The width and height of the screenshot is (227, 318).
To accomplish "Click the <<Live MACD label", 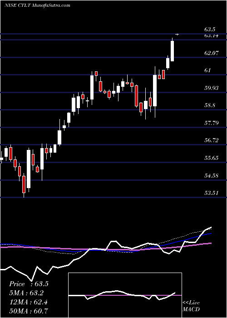I will tap(191, 306).
